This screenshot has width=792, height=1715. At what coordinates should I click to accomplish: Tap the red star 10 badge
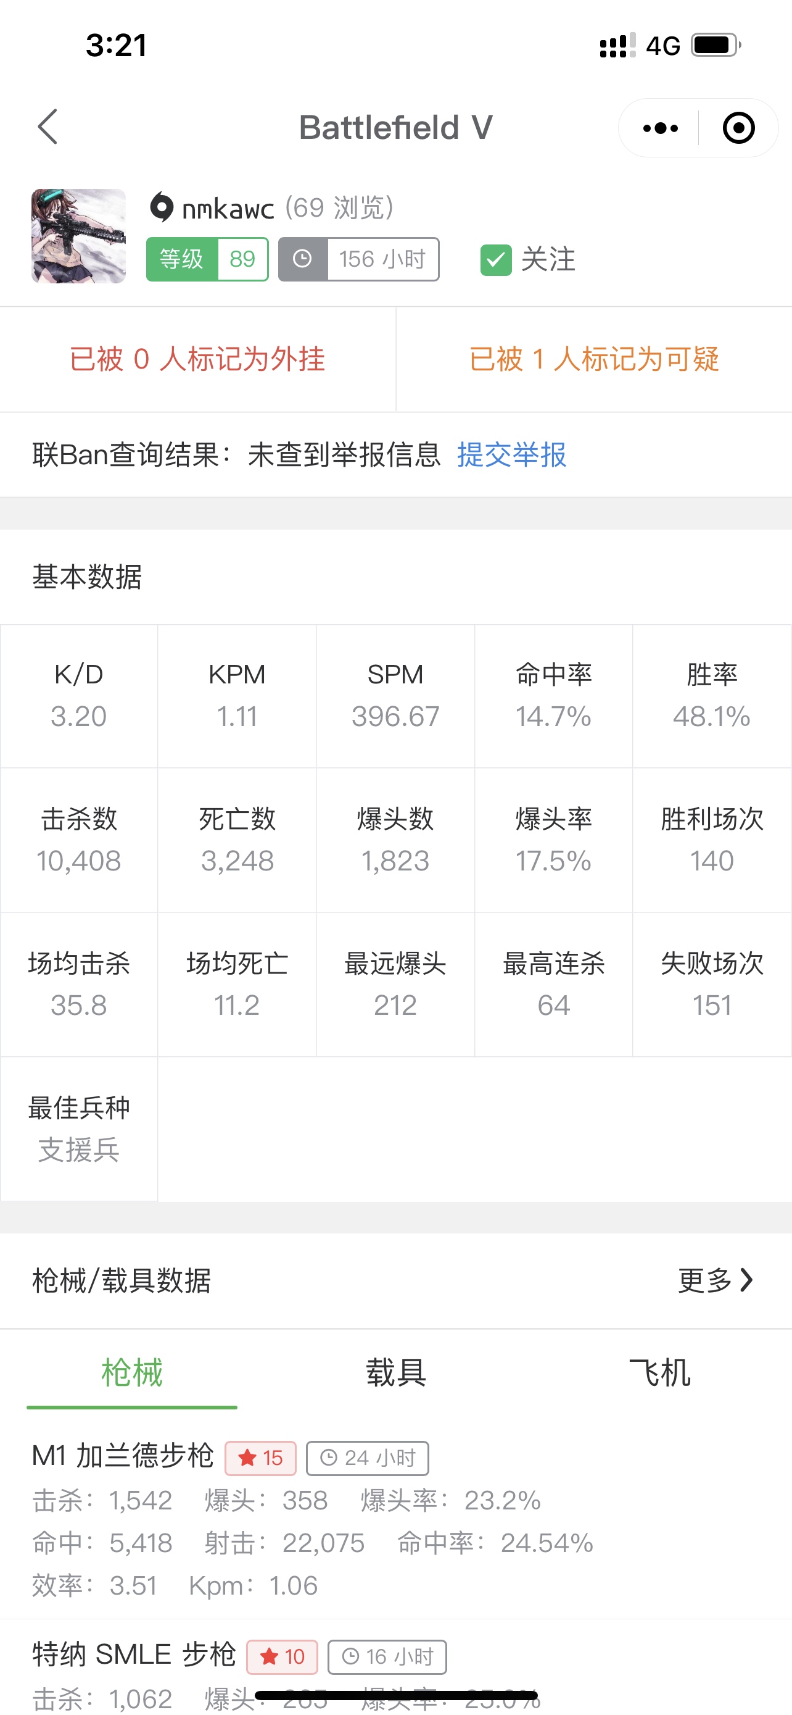tap(282, 1656)
